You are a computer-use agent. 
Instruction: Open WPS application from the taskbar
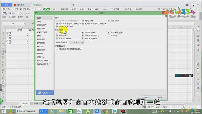tap(97, 111)
